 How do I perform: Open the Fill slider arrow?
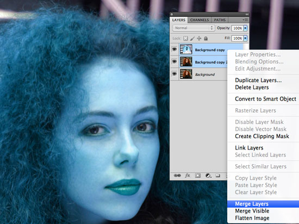(x=245, y=38)
